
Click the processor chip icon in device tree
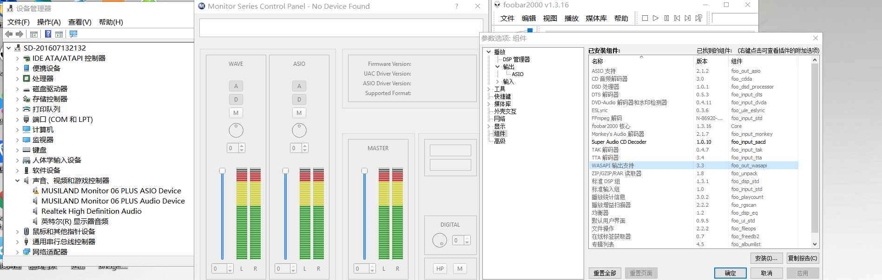(26, 78)
